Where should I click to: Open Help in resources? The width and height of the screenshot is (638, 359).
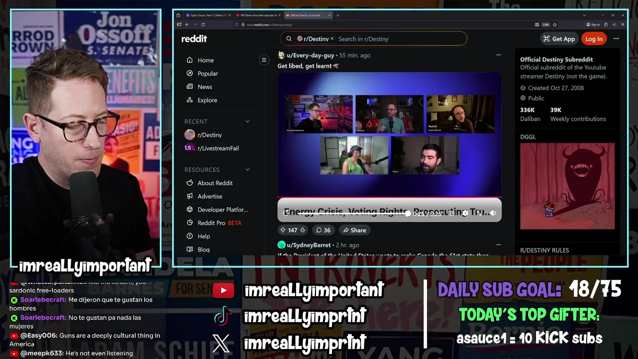198,236
